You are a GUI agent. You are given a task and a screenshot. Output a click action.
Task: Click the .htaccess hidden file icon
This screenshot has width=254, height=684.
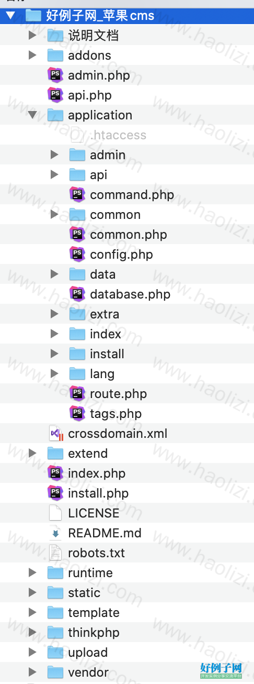click(77, 135)
